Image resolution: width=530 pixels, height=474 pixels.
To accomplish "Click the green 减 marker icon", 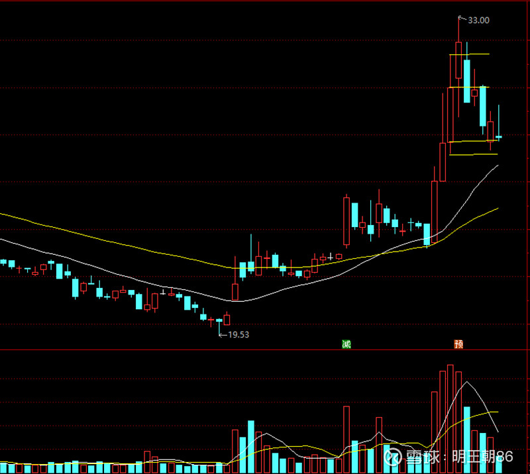I will pyautogui.click(x=346, y=344).
